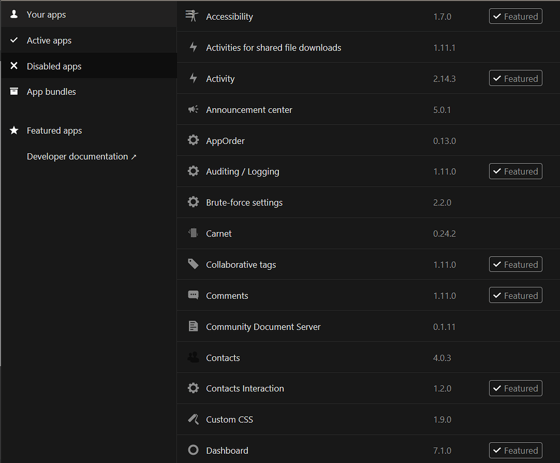Open the App bundles section
Image resolution: width=560 pixels, height=463 pixels.
(51, 92)
